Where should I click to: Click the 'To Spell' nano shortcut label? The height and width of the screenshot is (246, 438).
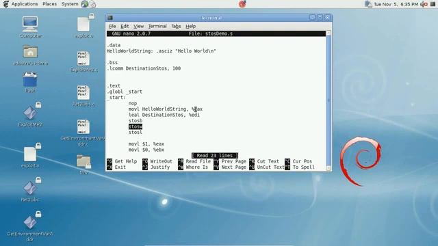303,167
